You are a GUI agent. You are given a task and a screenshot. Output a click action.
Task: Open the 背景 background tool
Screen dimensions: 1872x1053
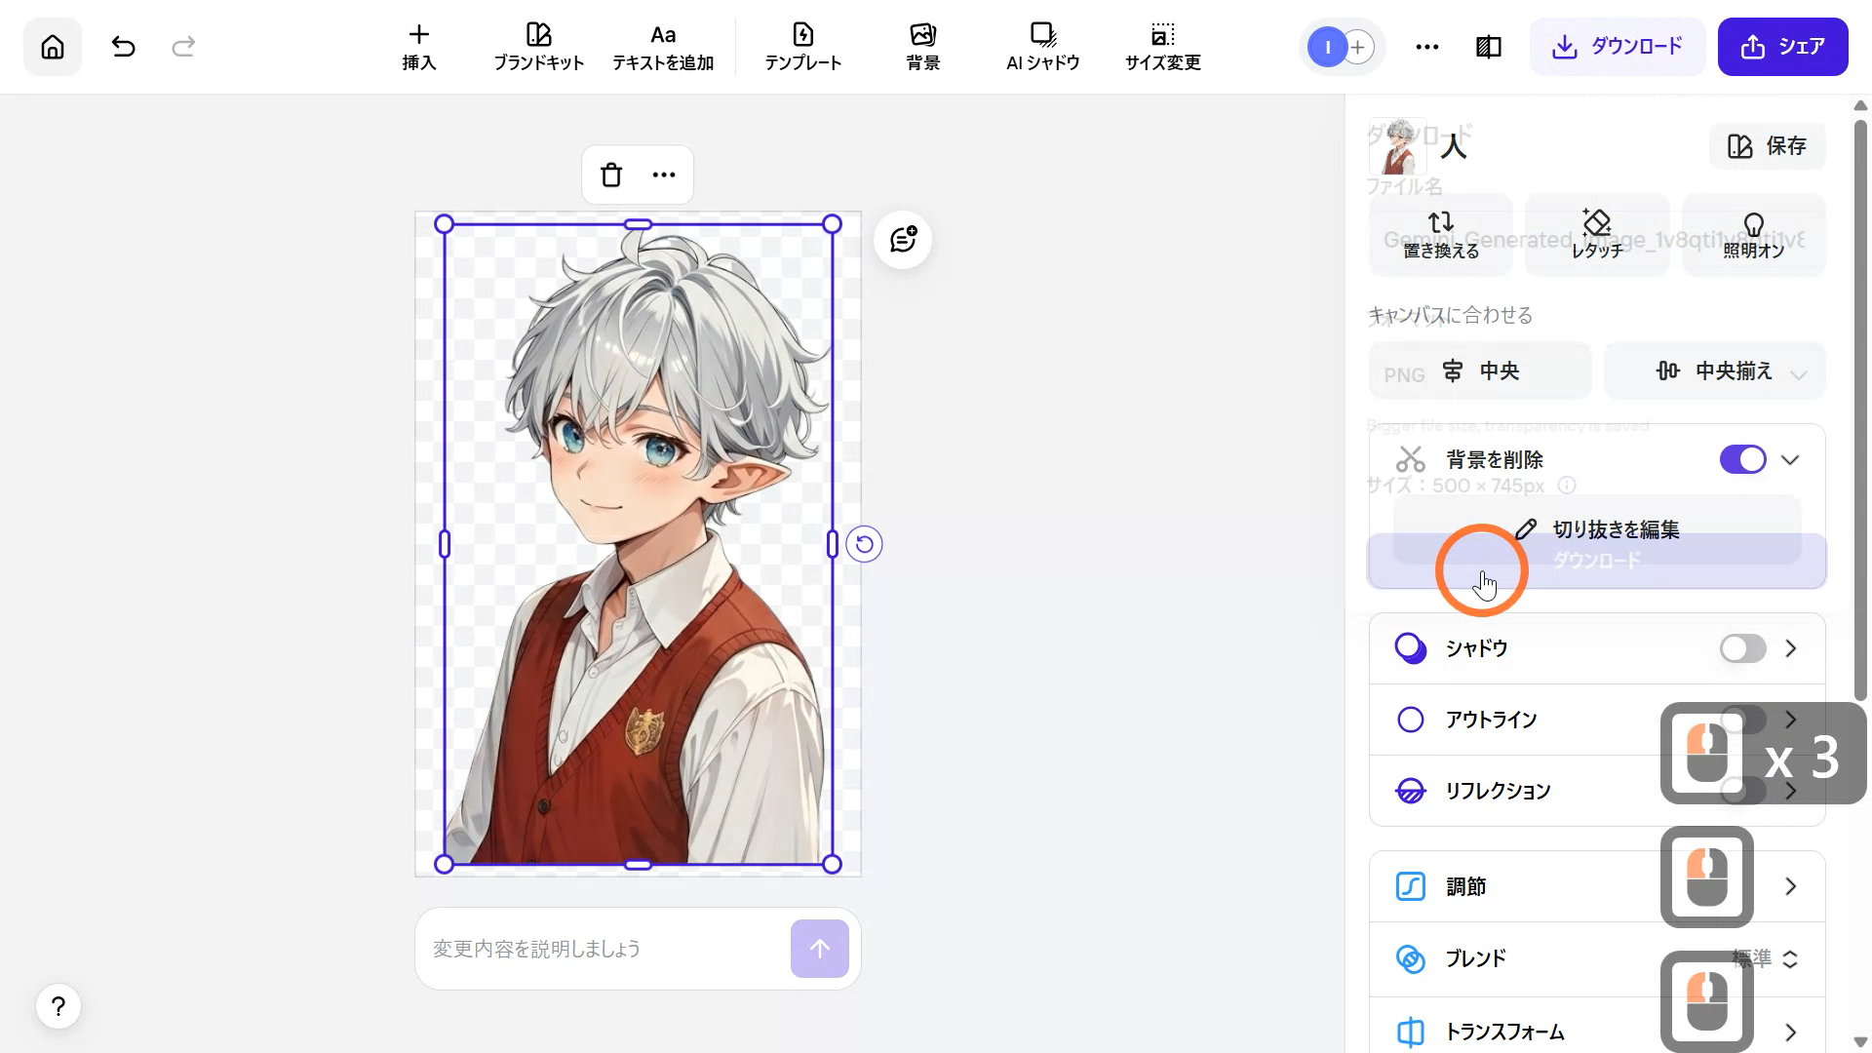pos(922,47)
